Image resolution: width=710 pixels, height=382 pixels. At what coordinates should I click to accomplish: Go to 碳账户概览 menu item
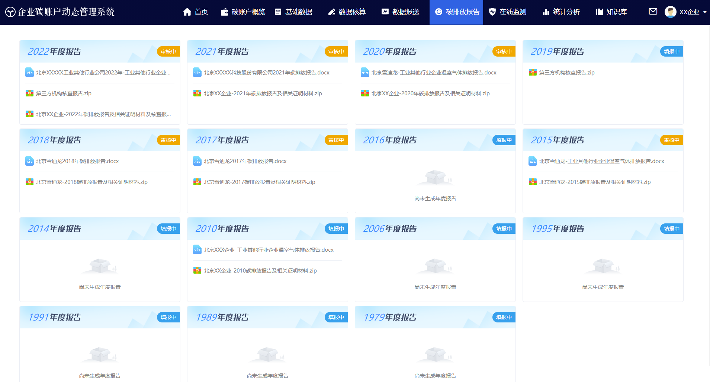click(x=243, y=12)
